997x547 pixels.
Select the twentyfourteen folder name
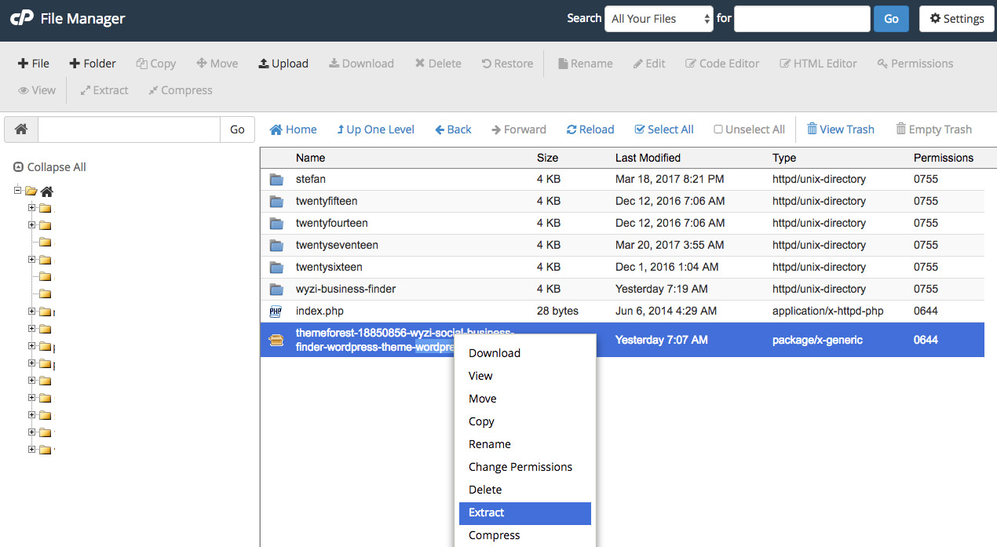tap(332, 224)
